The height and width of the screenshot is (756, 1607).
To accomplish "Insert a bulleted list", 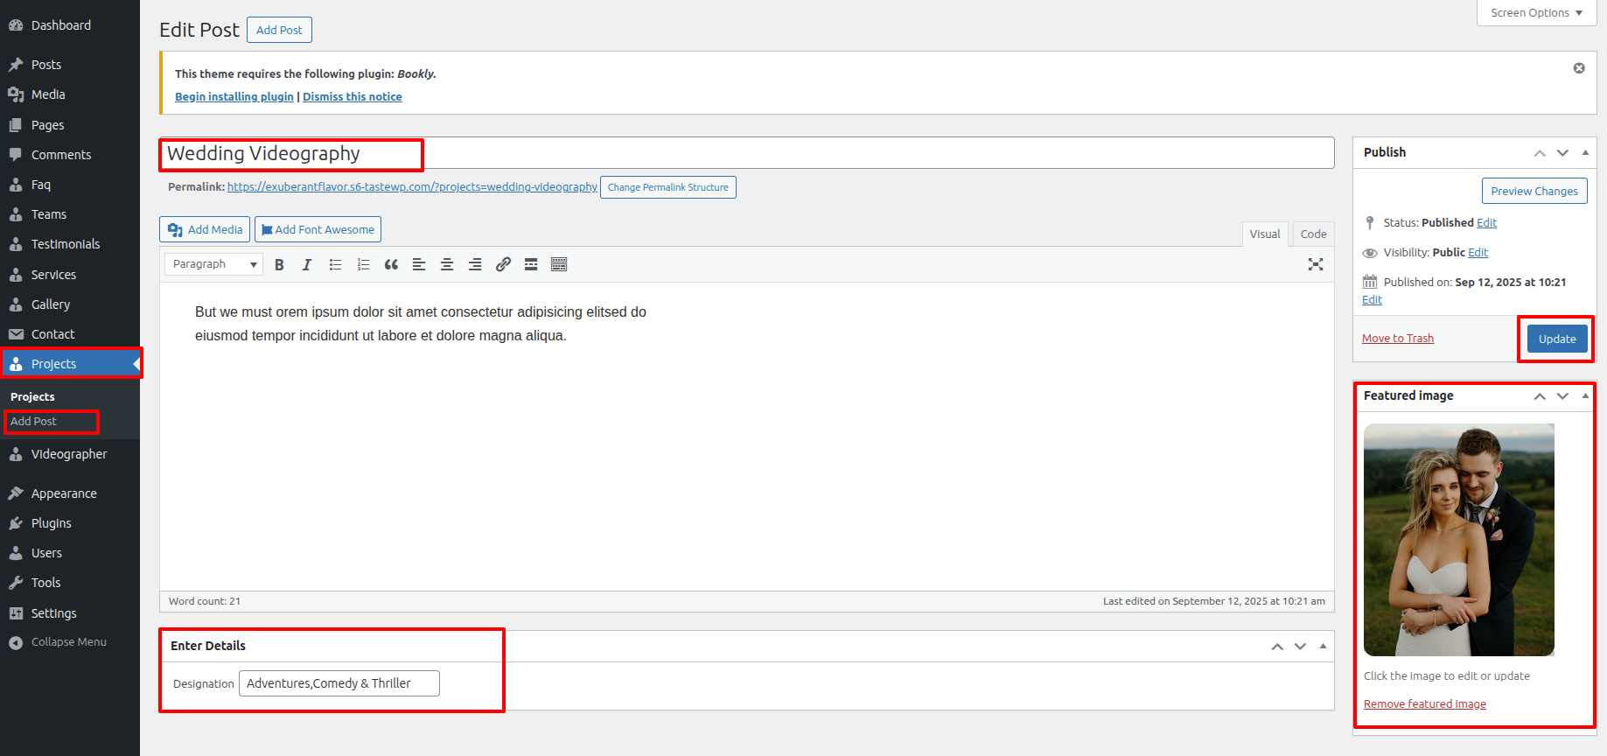I will (x=335, y=264).
